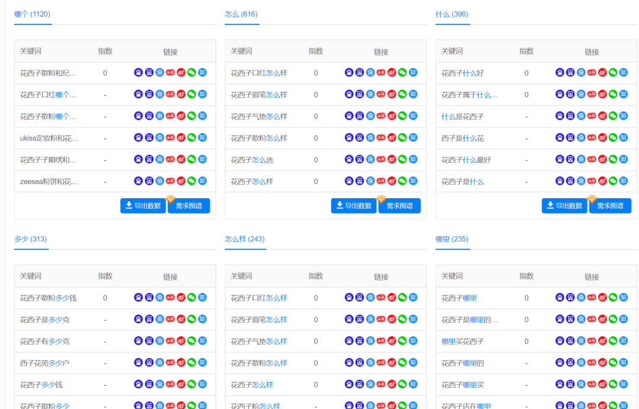Click the WeChat icon in ukiss定妆粉 row
The width and height of the screenshot is (639, 409).
192,138
